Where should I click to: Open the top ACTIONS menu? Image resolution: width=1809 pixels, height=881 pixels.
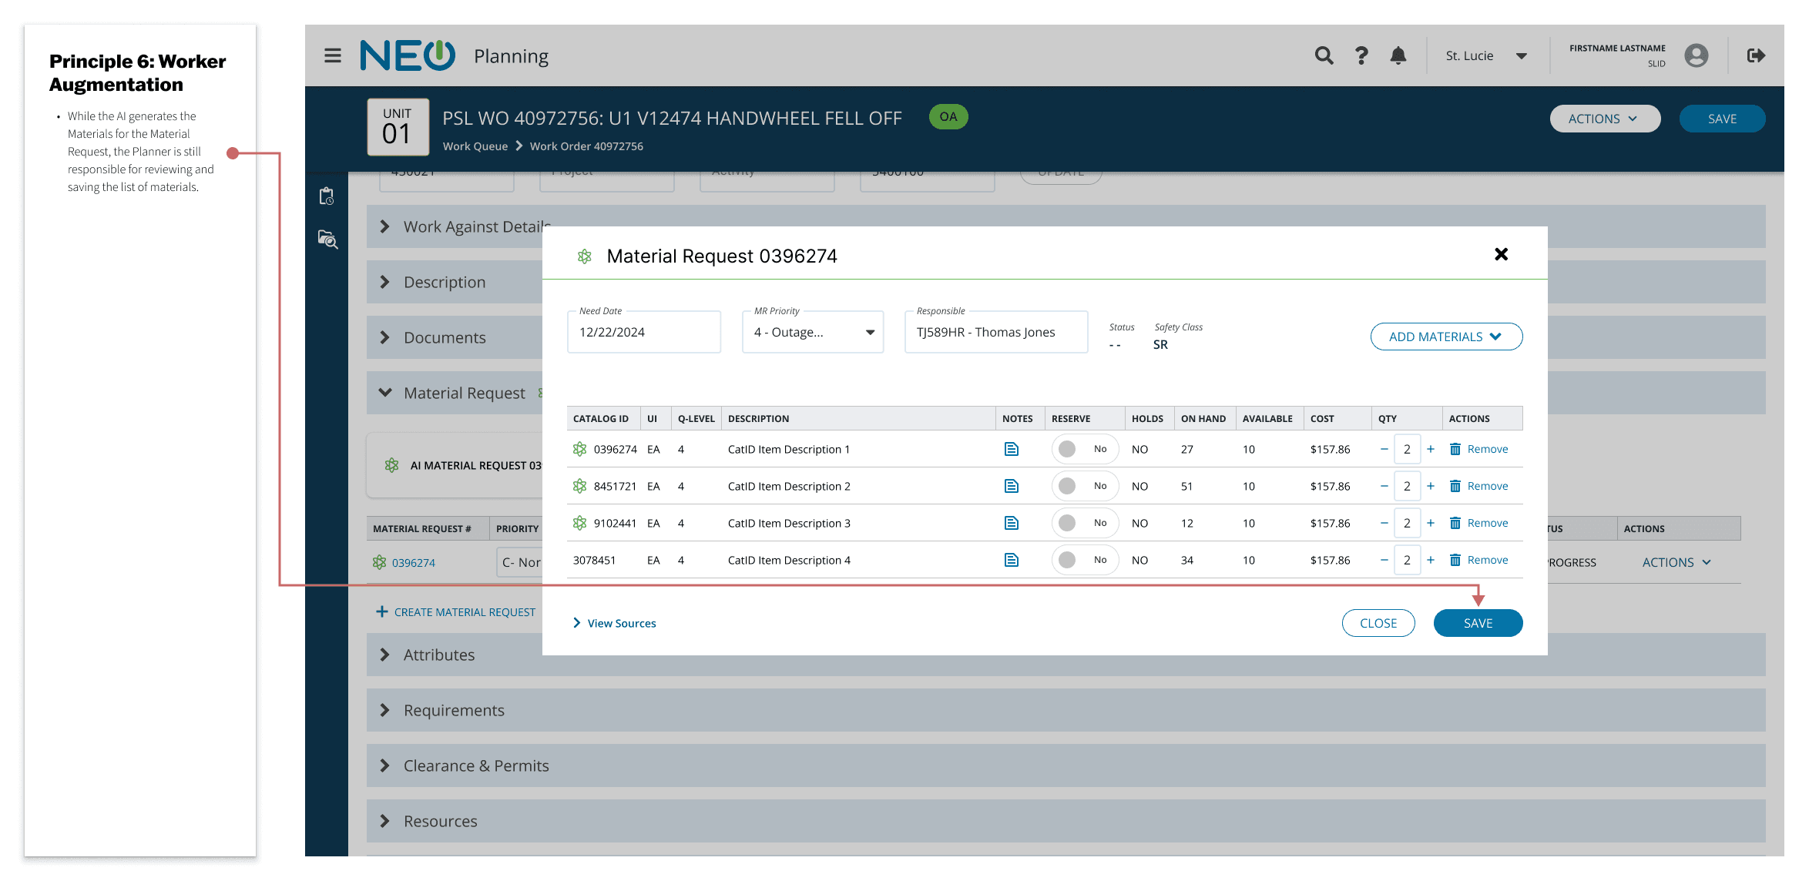click(x=1604, y=119)
